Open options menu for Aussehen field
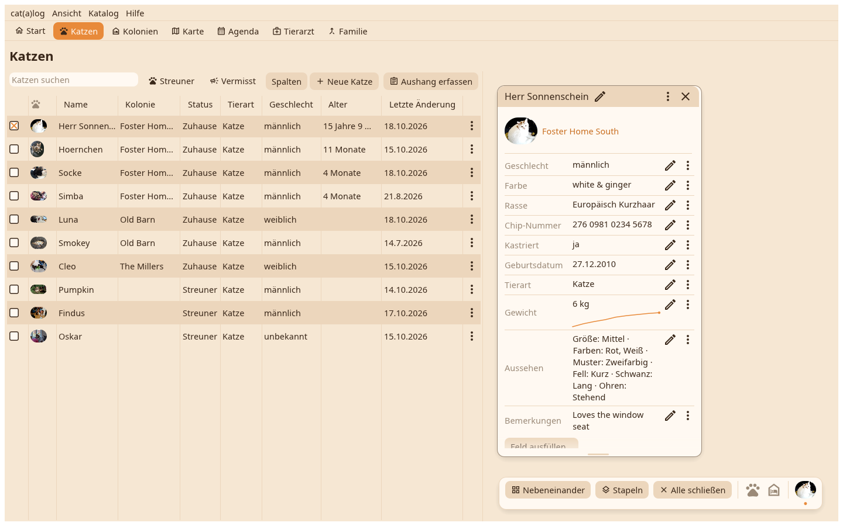Screen dimensions: 843x526 click(688, 340)
